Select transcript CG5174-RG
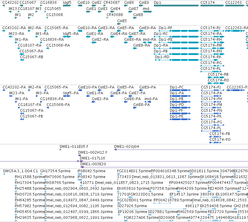The width and height of the screenshot is (248, 222). tap(212, 66)
